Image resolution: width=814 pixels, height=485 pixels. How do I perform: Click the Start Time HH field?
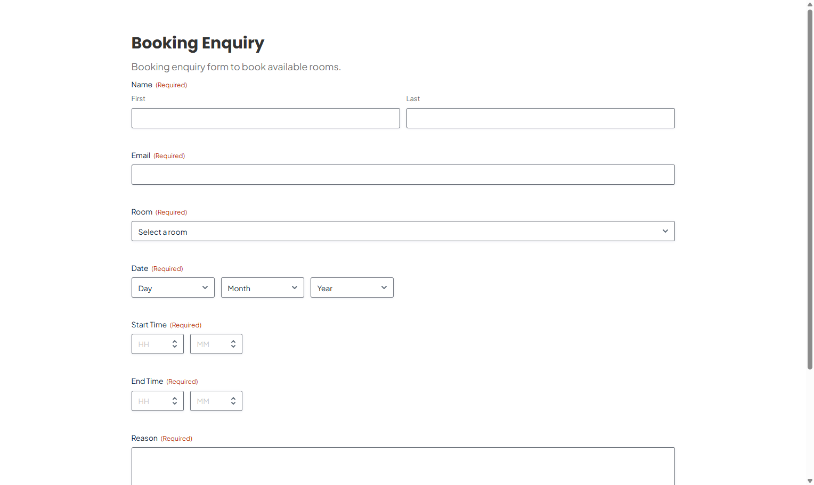click(x=150, y=344)
